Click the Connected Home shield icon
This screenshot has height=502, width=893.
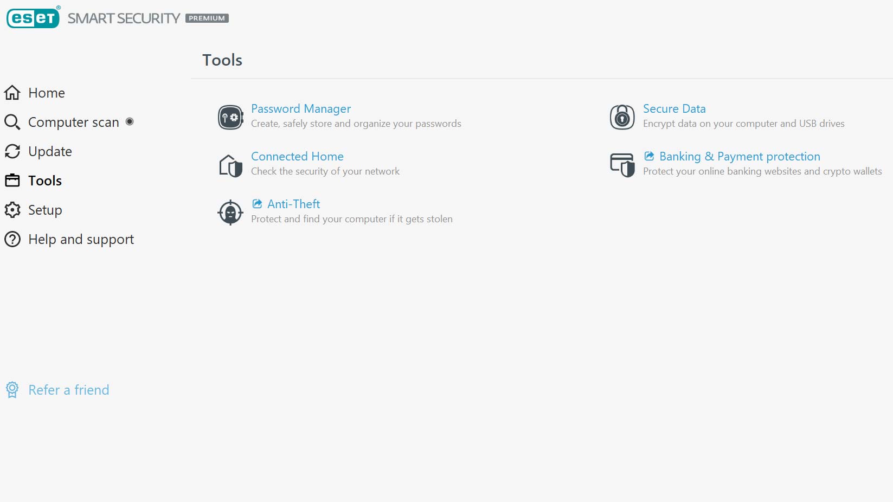pyautogui.click(x=230, y=165)
